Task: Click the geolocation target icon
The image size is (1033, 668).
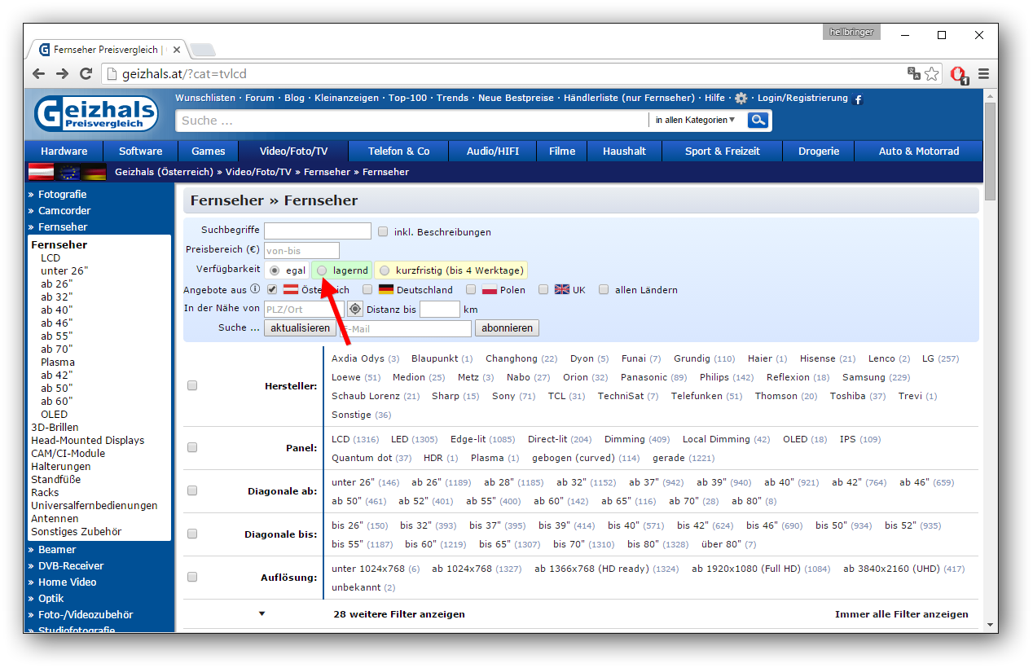Action: 355,309
